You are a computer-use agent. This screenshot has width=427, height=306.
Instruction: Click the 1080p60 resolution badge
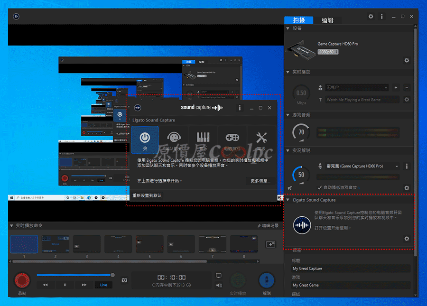tap(328, 52)
